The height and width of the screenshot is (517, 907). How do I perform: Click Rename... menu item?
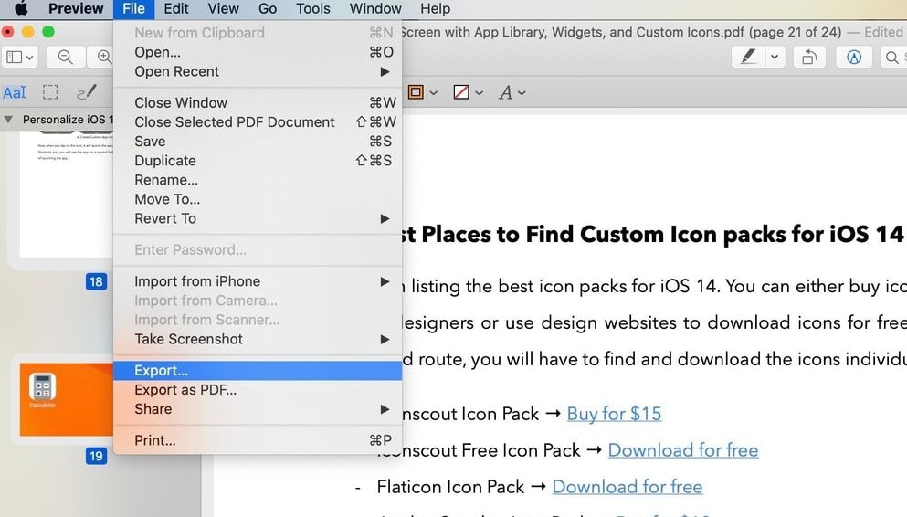258,180
